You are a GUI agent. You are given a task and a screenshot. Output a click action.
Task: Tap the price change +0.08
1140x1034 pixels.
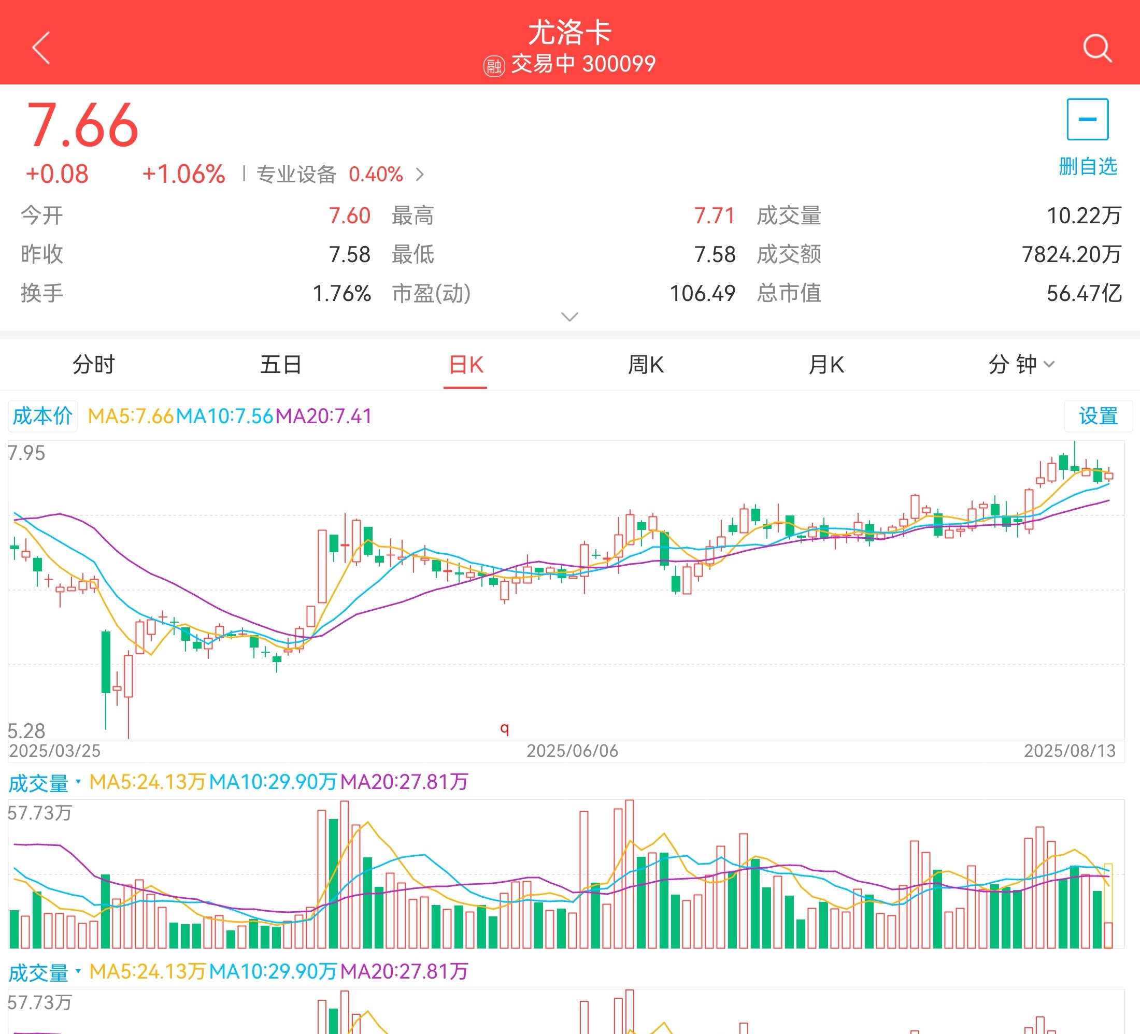tap(57, 174)
